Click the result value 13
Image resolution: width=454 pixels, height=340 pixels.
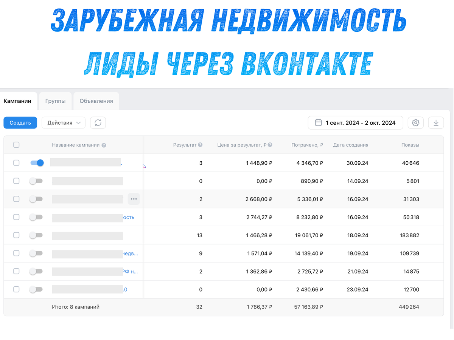point(200,235)
